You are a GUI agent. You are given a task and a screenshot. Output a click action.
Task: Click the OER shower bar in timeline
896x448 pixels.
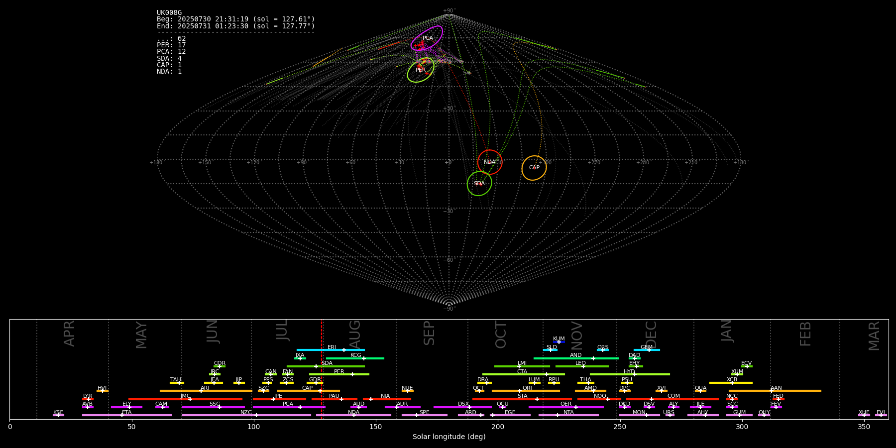pyautogui.click(x=566, y=407)
